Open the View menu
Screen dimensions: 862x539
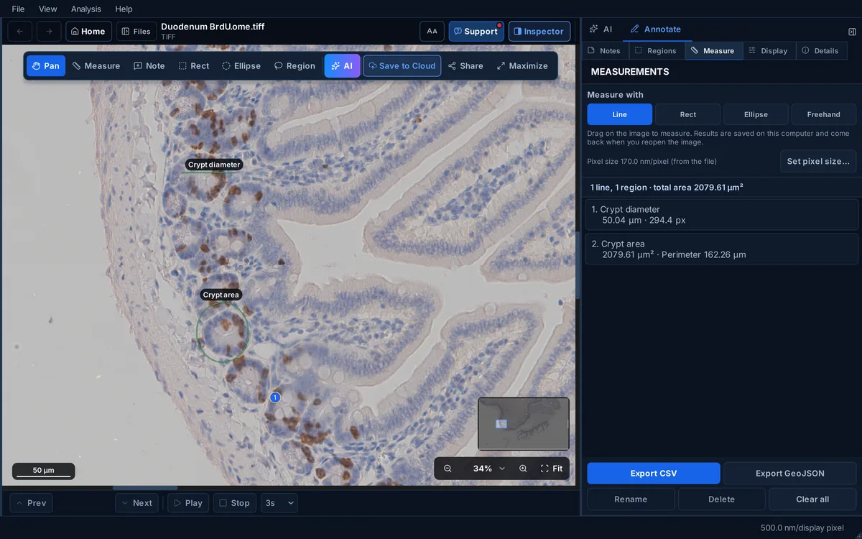pyautogui.click(x=48, y=9)
